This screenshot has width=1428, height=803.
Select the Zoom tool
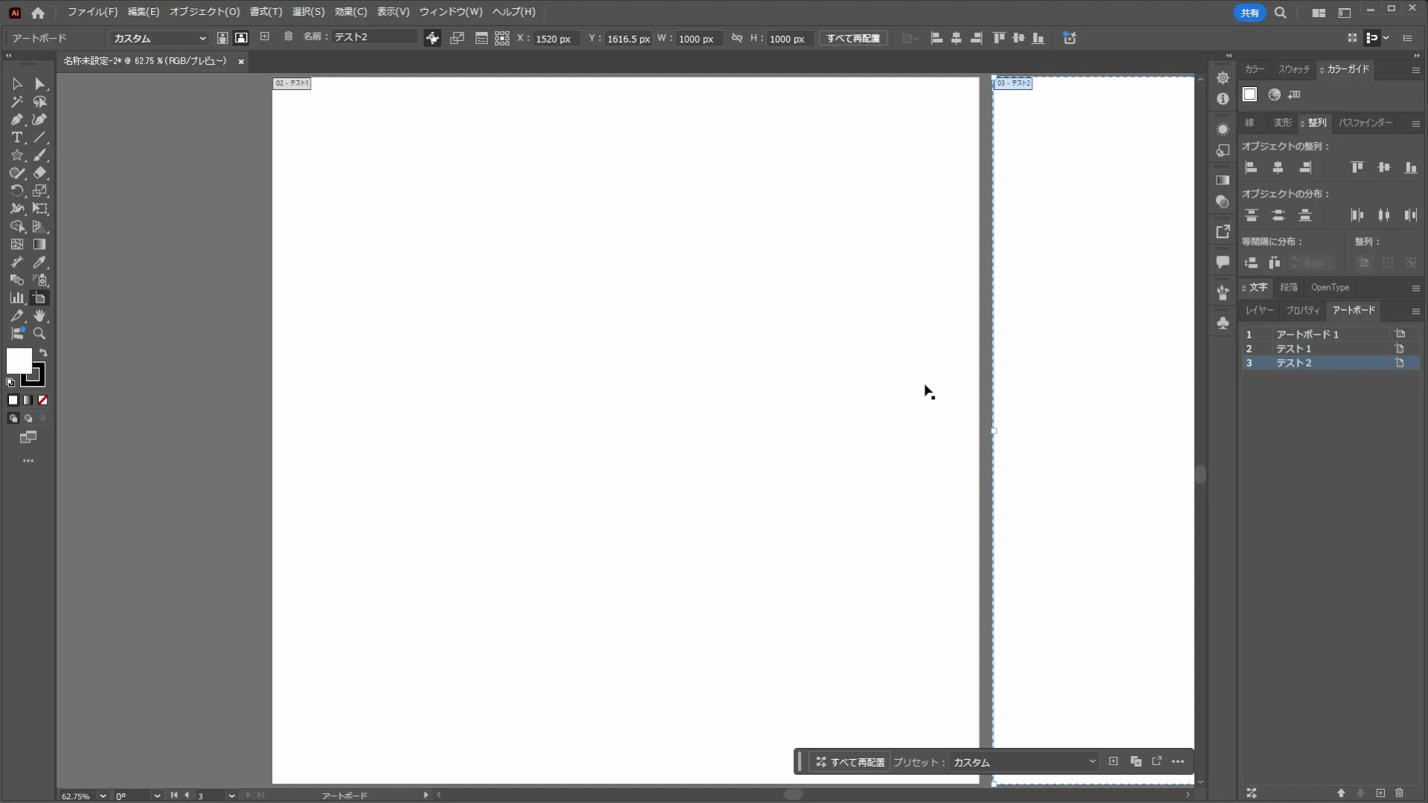point(40,334)
